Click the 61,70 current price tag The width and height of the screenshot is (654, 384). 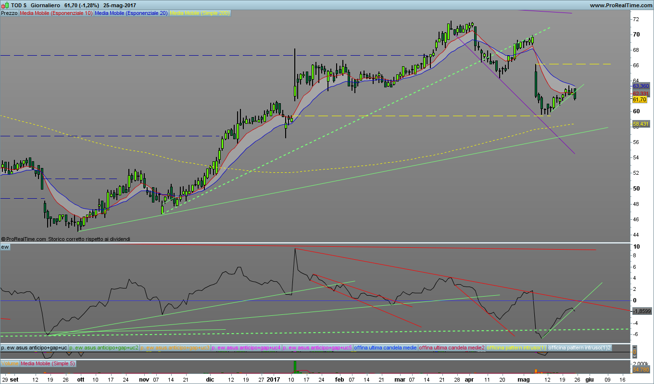pyautogui.click(x=640, y=99)
